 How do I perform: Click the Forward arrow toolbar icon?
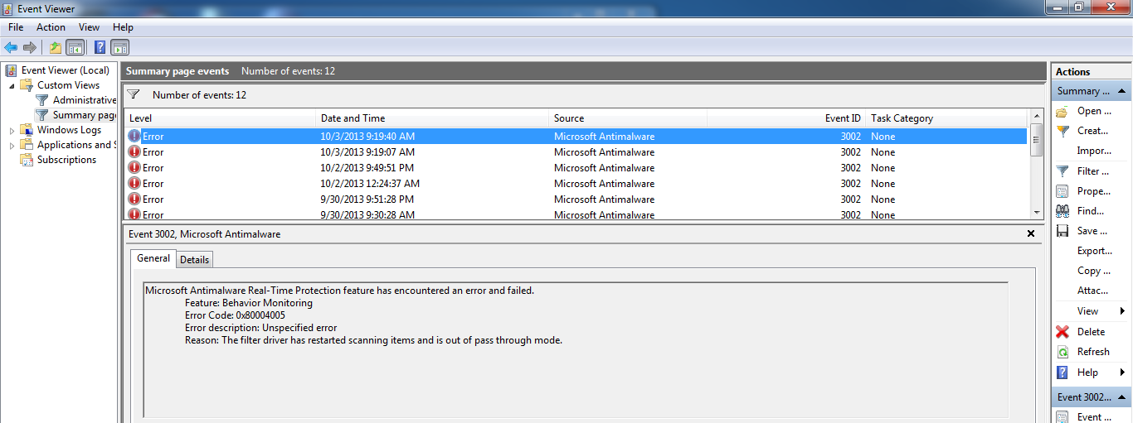[30, 47]
